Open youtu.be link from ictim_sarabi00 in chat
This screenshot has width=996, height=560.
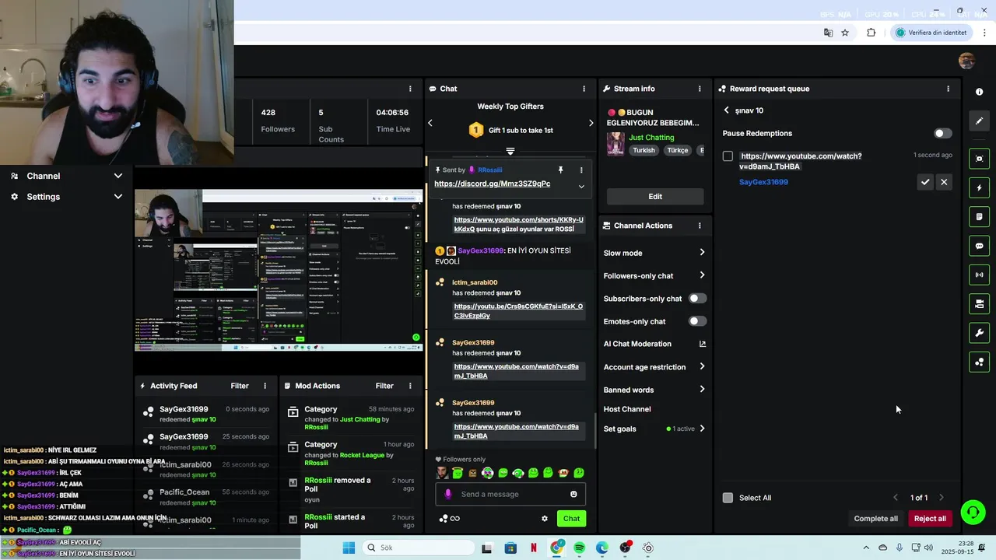point(518,311)
